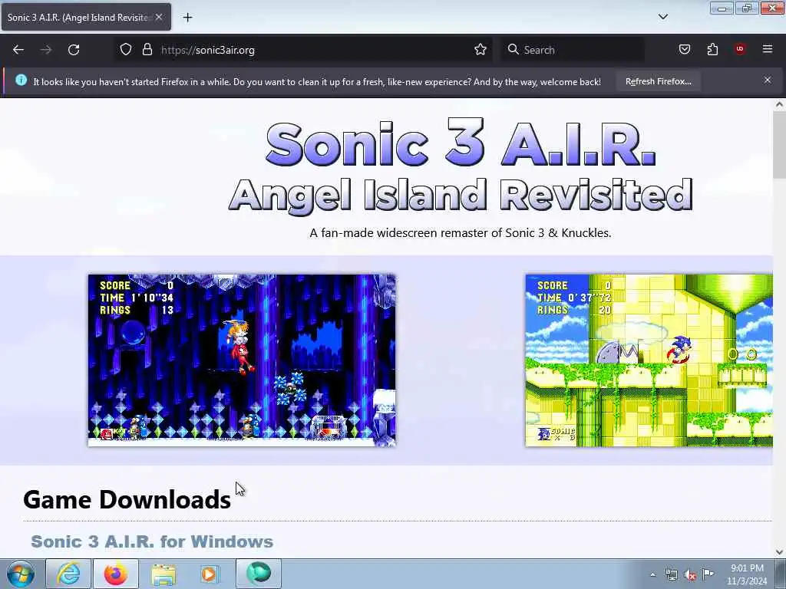Open the tracking protection shield icon

pyautogui.click(x=126, y=50)
